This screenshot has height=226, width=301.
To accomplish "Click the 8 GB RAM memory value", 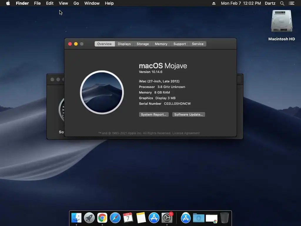I will [162, 92].
